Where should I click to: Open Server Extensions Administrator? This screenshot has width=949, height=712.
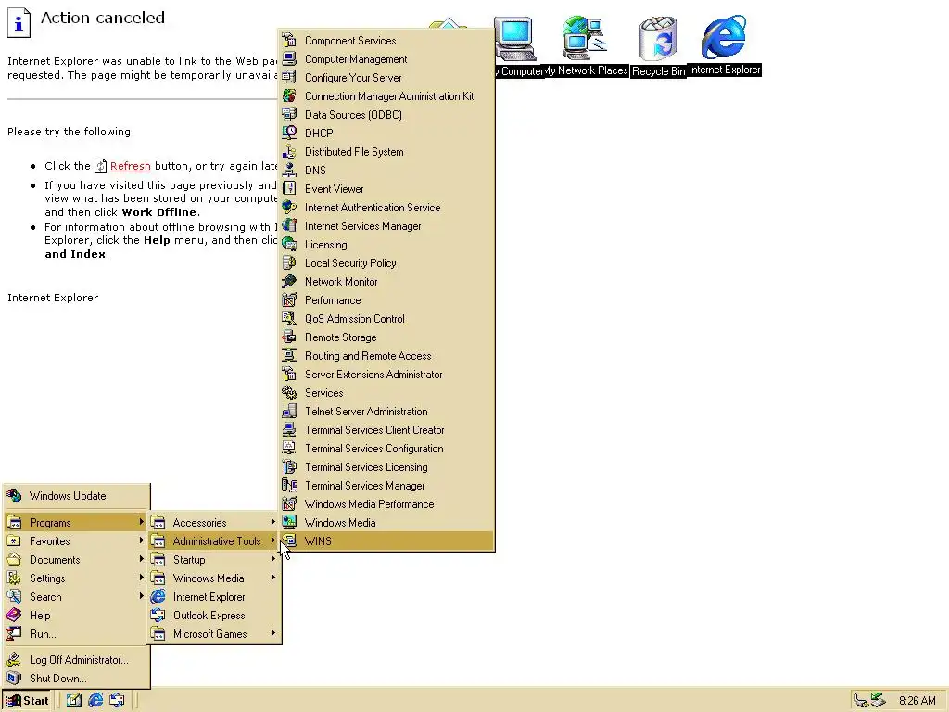[386, 375]
